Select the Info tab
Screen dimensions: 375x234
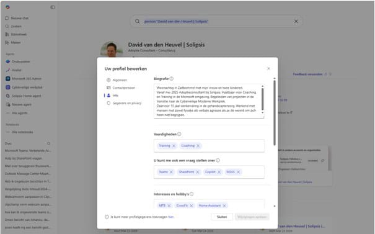tap(112, 96)
